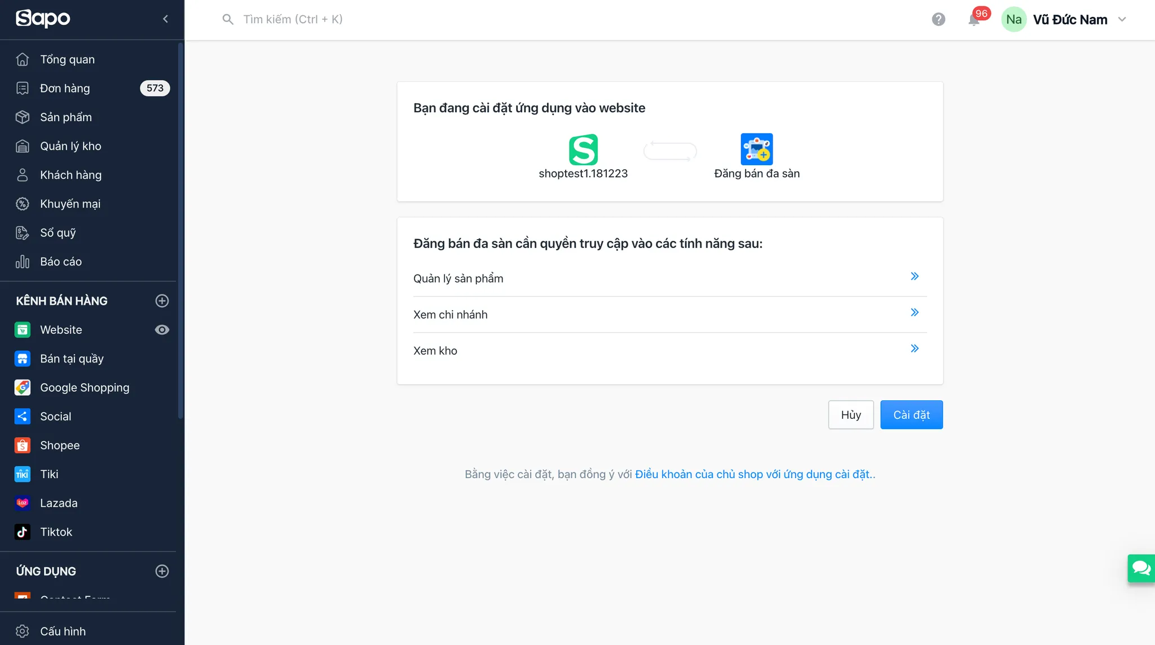Expand the Xem kho permission row

click(914, 348)
